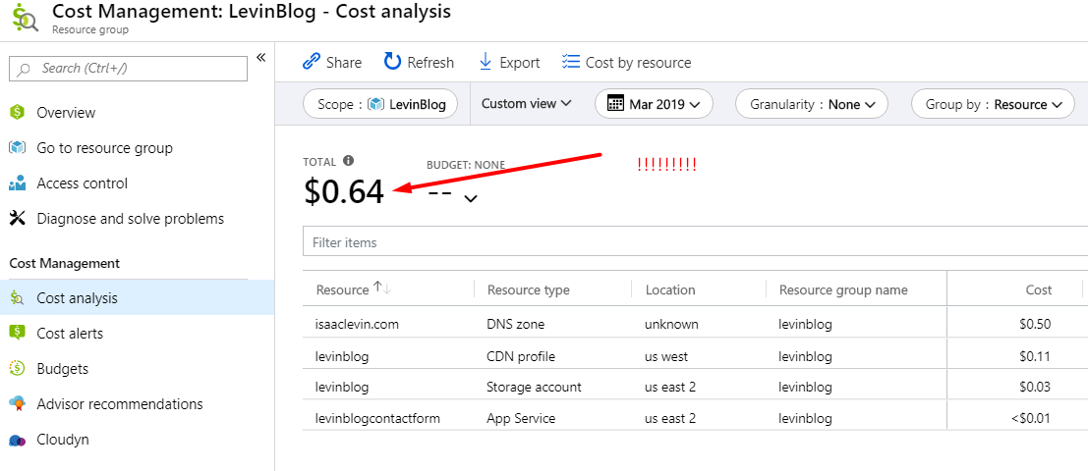Image resolution: width=1088 pixels, height=471 pixels.
Task: Click the Export download icon
Action: [x=485, y=62]
